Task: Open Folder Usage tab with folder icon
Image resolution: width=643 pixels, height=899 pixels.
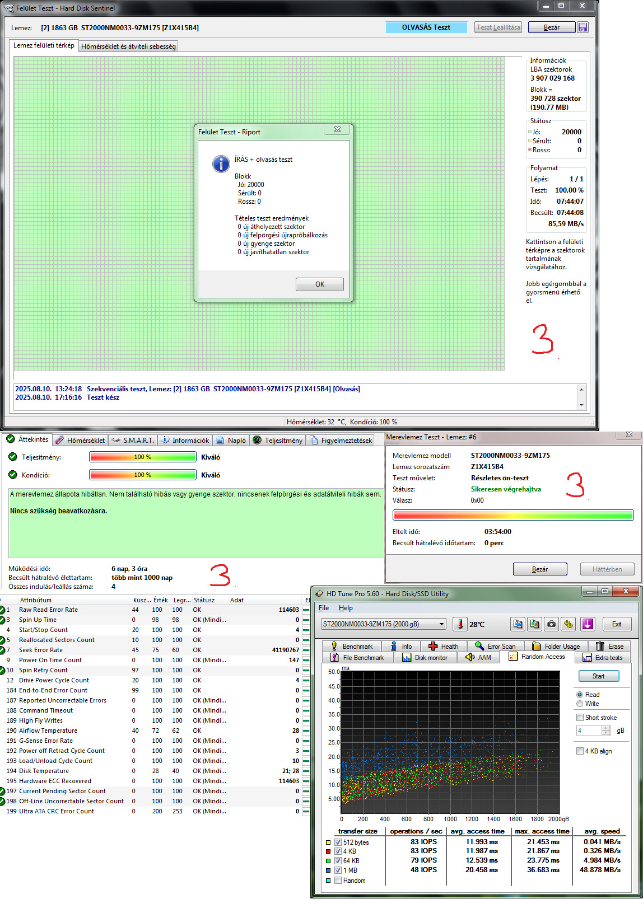Action: pyautogui.click(x=556, y=646)
